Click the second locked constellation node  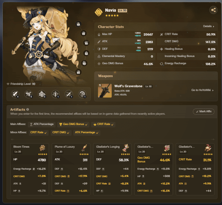coord(84,33)
